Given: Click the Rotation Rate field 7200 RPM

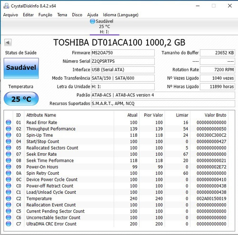Looking at the screenshot, I should coord(218,70).
